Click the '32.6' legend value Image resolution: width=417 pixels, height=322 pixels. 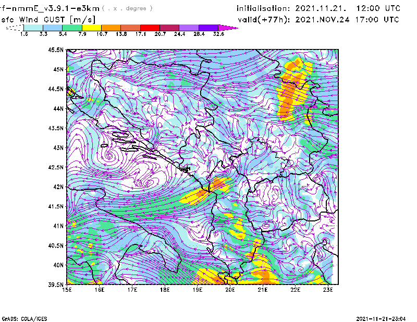pos(218,34)
